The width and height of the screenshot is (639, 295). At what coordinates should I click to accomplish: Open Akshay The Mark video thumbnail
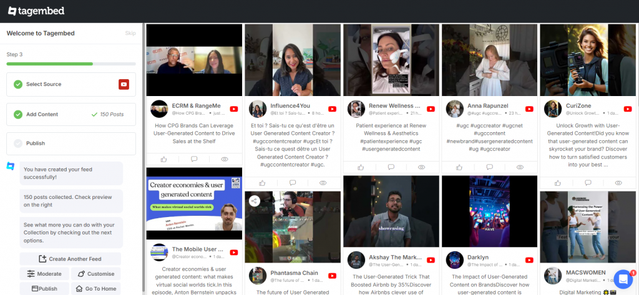(x=391, y=211)
